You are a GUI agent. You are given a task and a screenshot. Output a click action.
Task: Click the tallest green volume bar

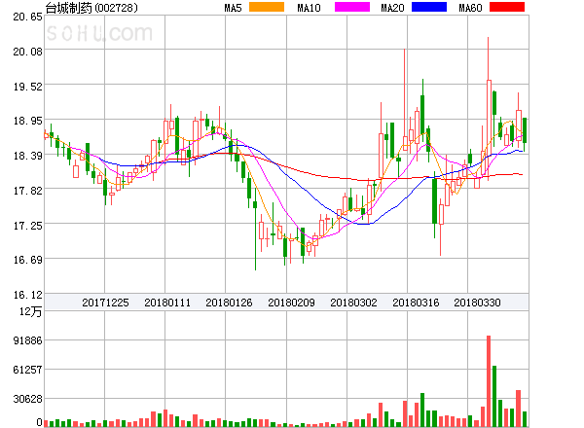(494, 396)
